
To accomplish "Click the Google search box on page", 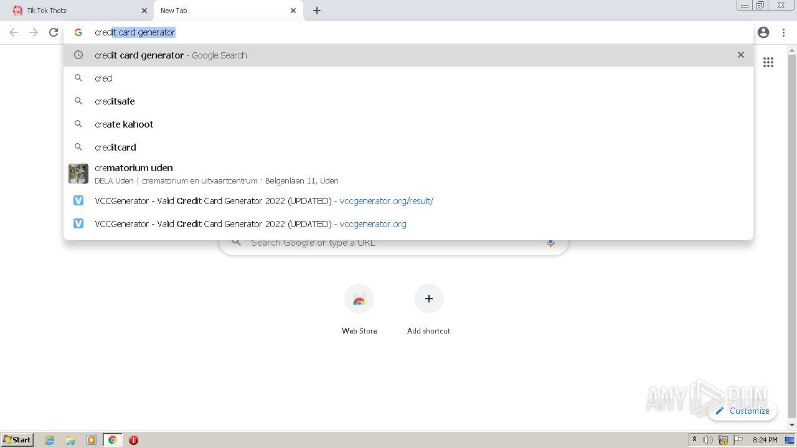I will (394, 243).
